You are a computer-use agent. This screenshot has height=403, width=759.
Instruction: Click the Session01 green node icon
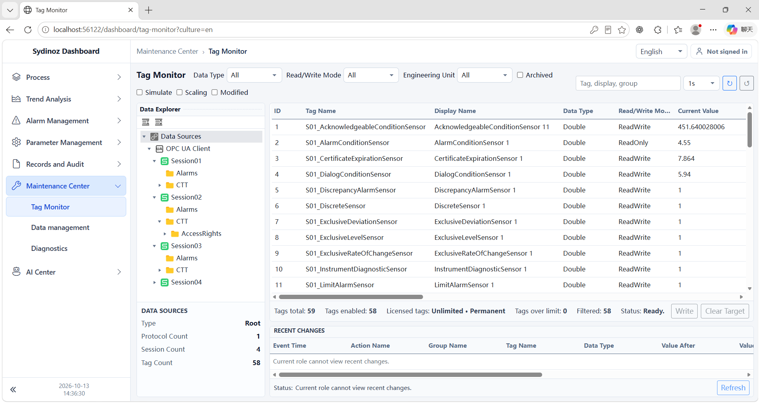(165, 161)
